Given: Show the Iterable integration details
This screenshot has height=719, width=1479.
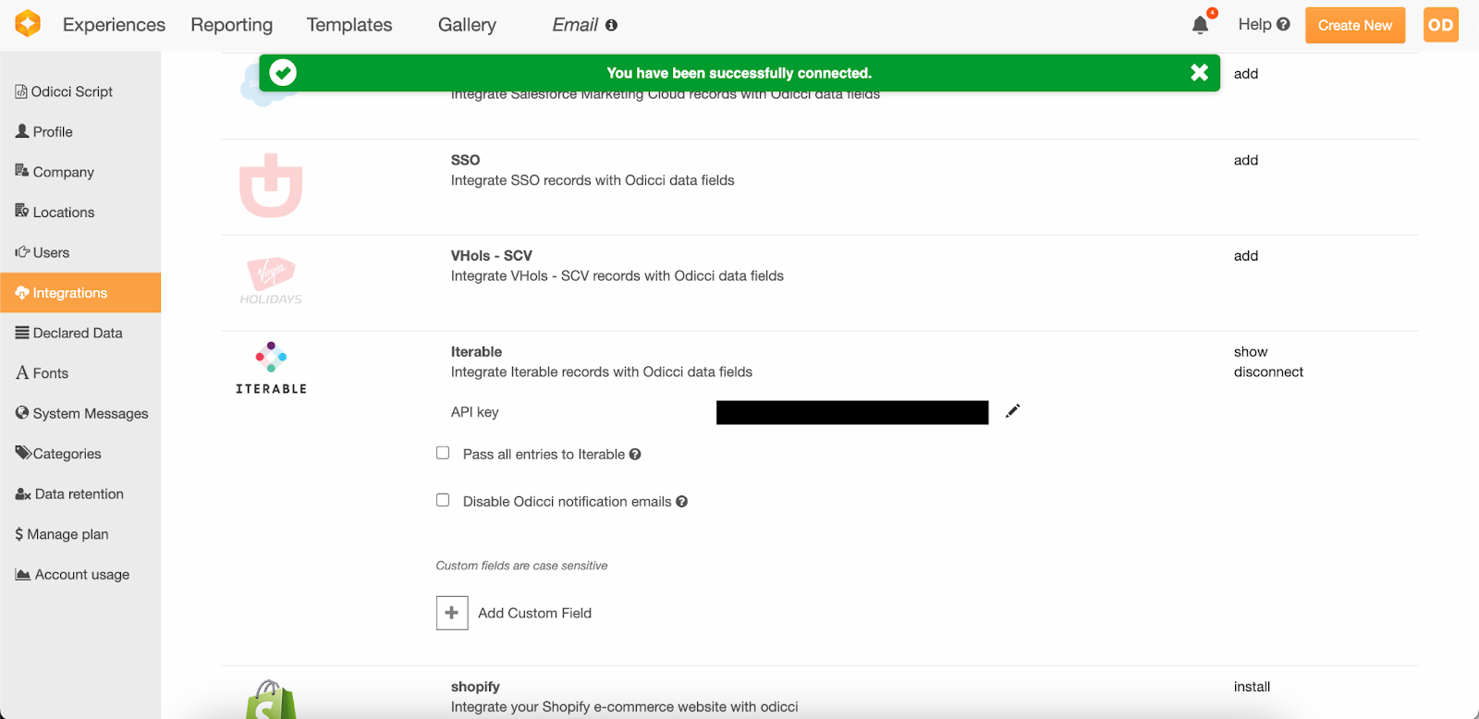Looking at the screenshot, I should coord(1250,351).
